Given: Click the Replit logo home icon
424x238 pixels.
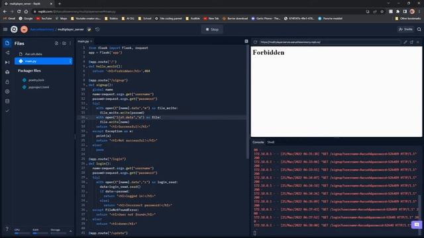Looking at the screenshot, I should (14, 29).
